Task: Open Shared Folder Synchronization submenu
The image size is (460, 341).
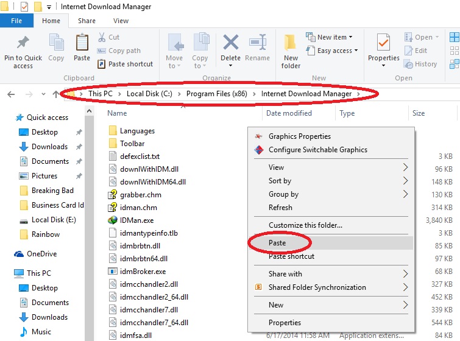Action: point(331,287)
